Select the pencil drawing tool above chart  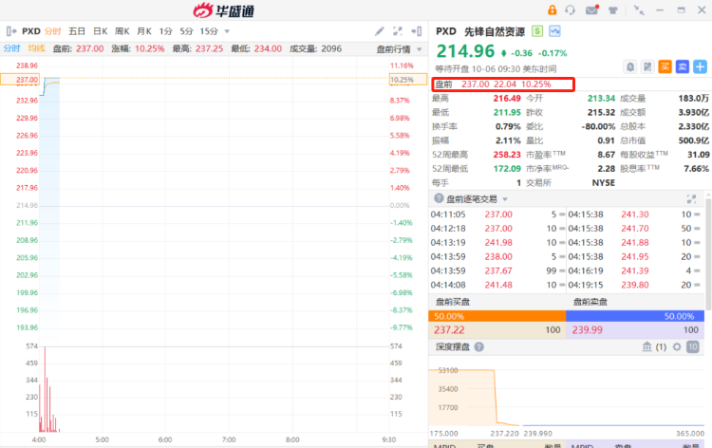pos(380,31)
